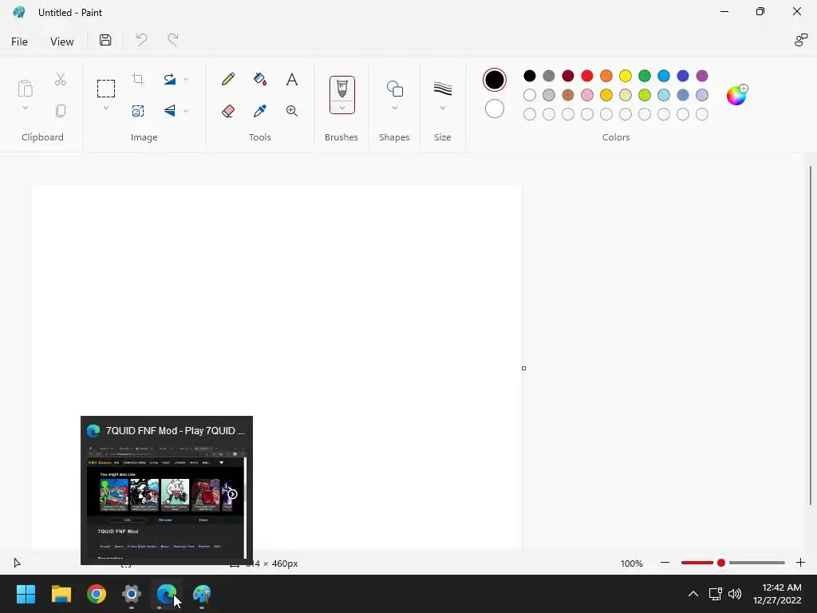
Task: Click the volume speaker tray icon
Action: (x=735, y=594)
